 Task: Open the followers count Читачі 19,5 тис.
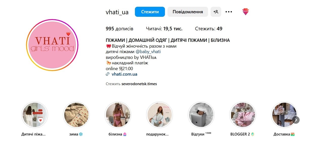[164, 29]
